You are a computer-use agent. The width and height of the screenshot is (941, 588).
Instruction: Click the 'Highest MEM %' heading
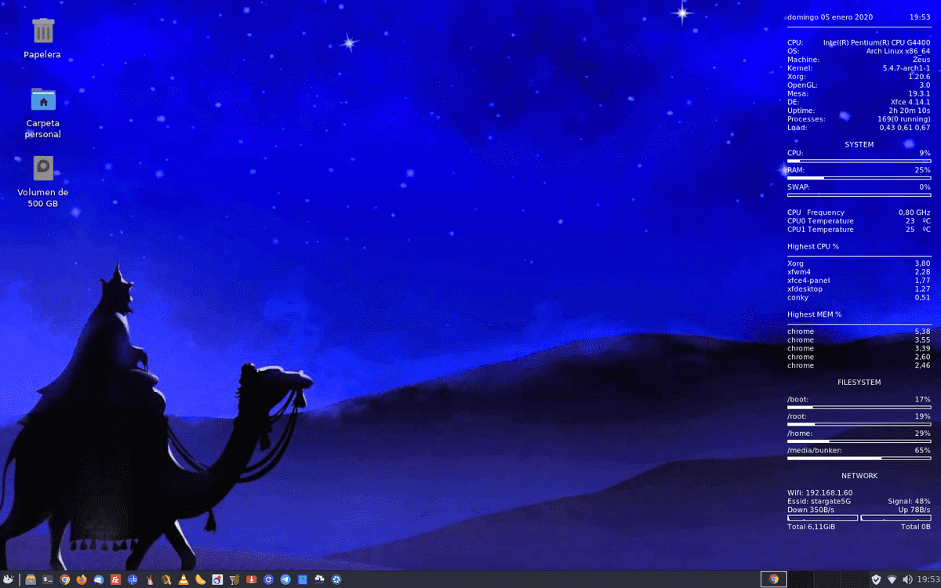[814, 314]
